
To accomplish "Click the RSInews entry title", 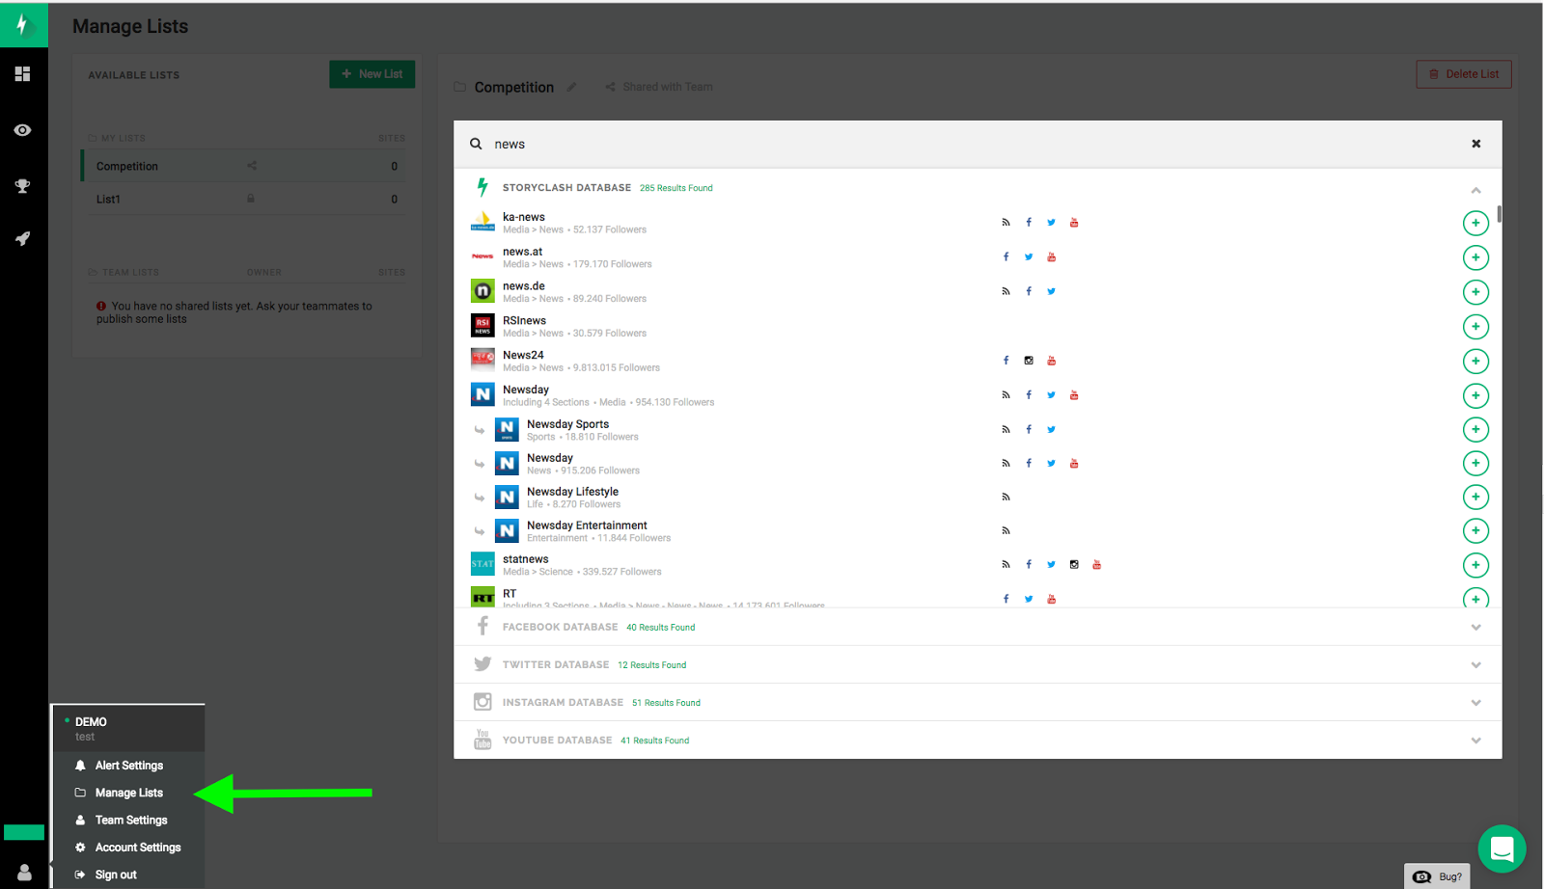I will point(524,321).
